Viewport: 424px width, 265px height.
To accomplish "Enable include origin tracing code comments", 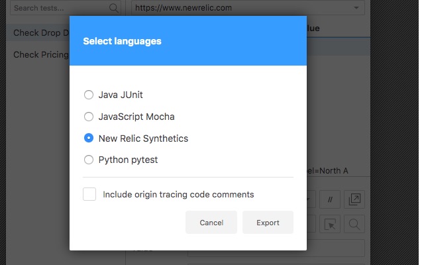I will (x=89, y=194).
